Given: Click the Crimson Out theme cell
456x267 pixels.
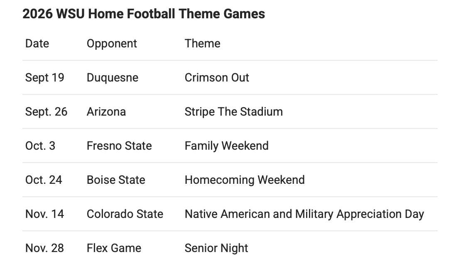Looking at the screenshot, I should (x=217, y=77).
